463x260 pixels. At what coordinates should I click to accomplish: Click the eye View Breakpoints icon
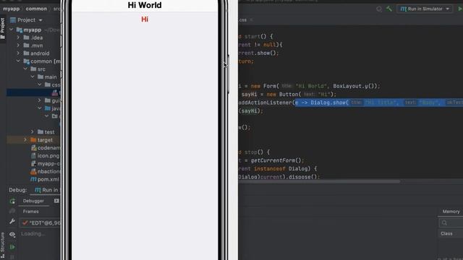click(x=12, y=235)
